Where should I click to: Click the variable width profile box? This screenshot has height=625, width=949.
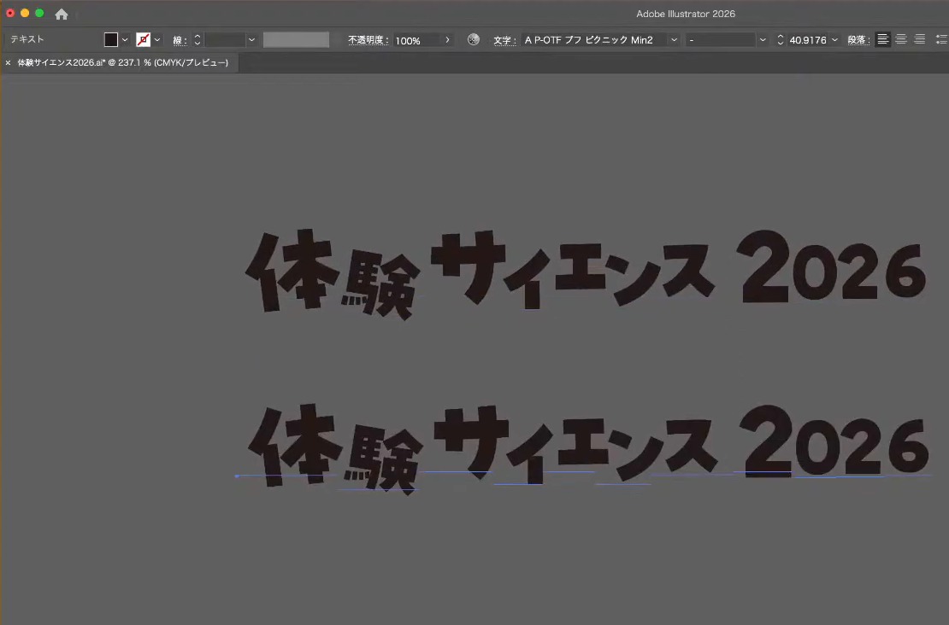coord(296,40)
